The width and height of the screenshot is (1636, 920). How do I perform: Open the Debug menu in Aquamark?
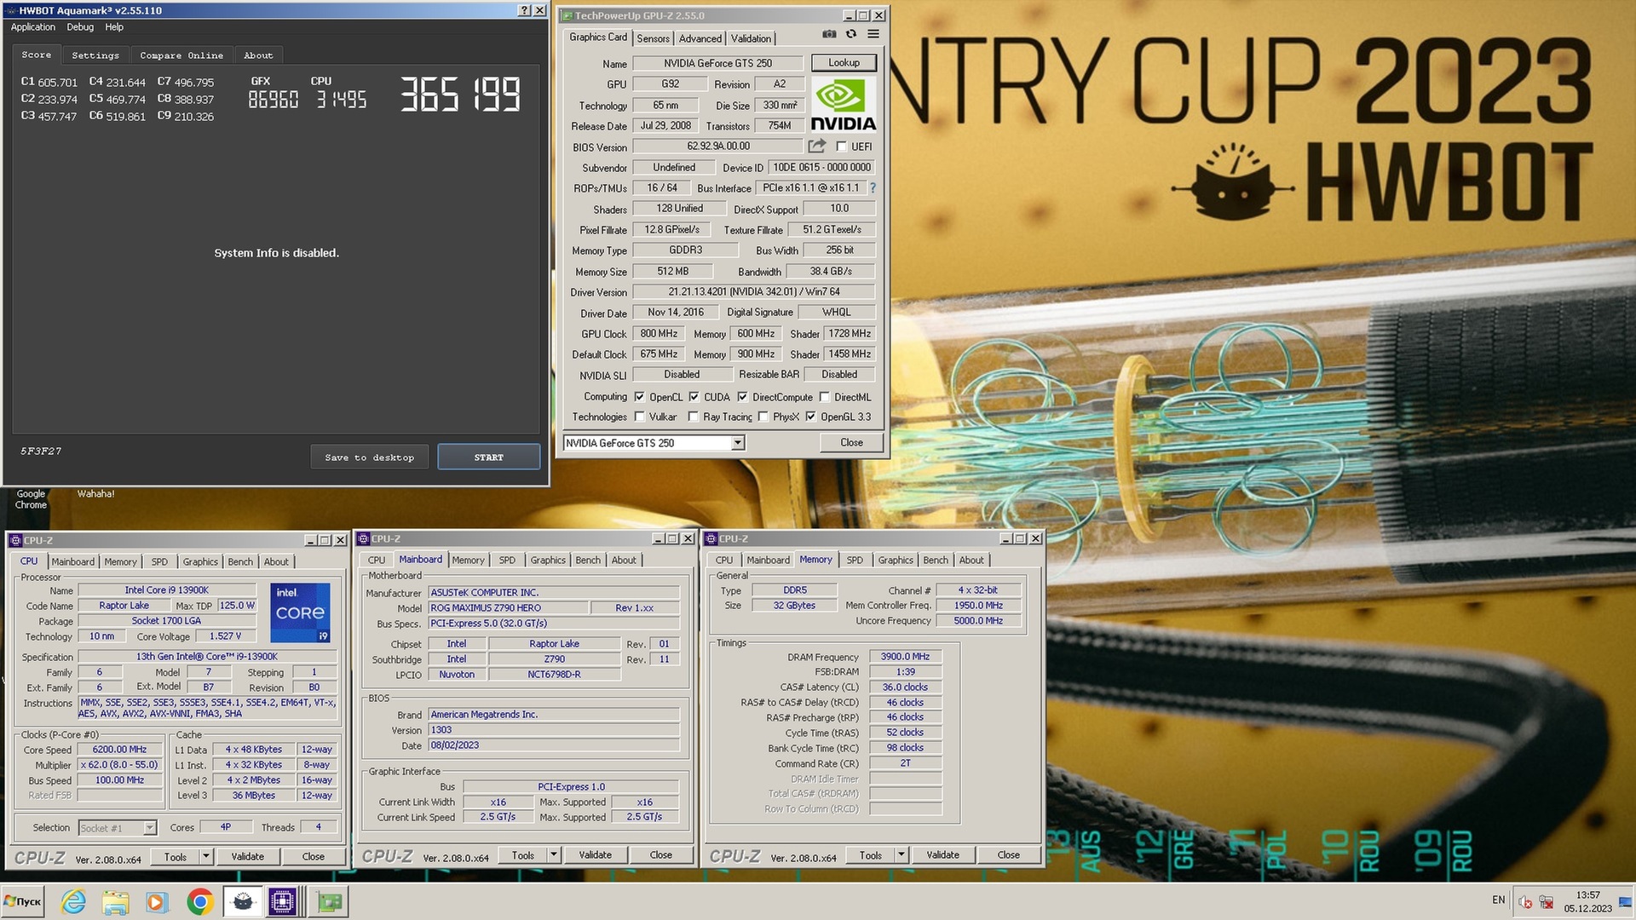(80, 27)
